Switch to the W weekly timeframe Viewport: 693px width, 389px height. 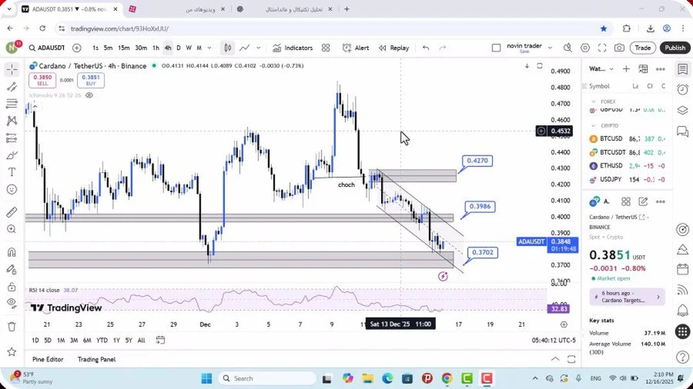click(x=188, y=48)
